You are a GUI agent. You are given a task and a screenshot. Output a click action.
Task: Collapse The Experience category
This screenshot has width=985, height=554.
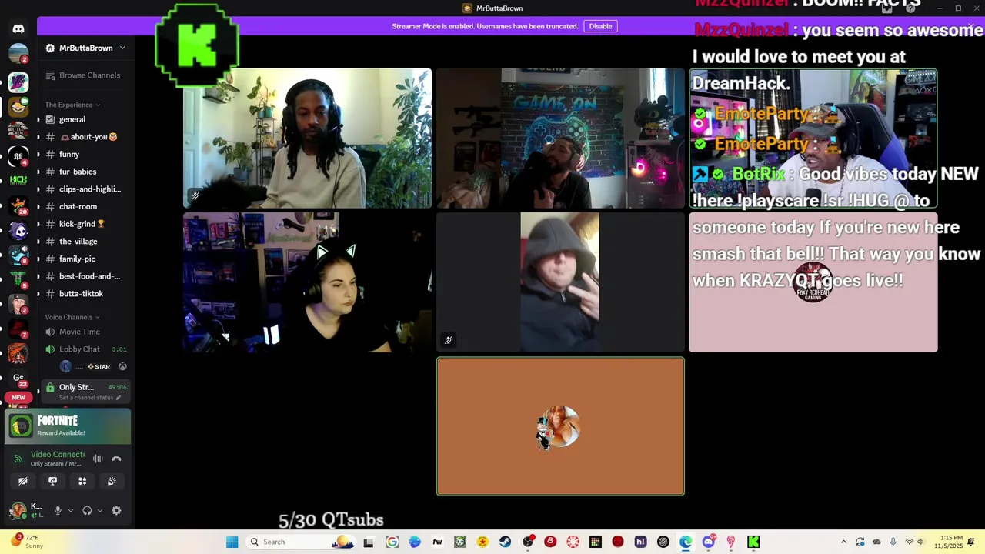pos(72,105)
